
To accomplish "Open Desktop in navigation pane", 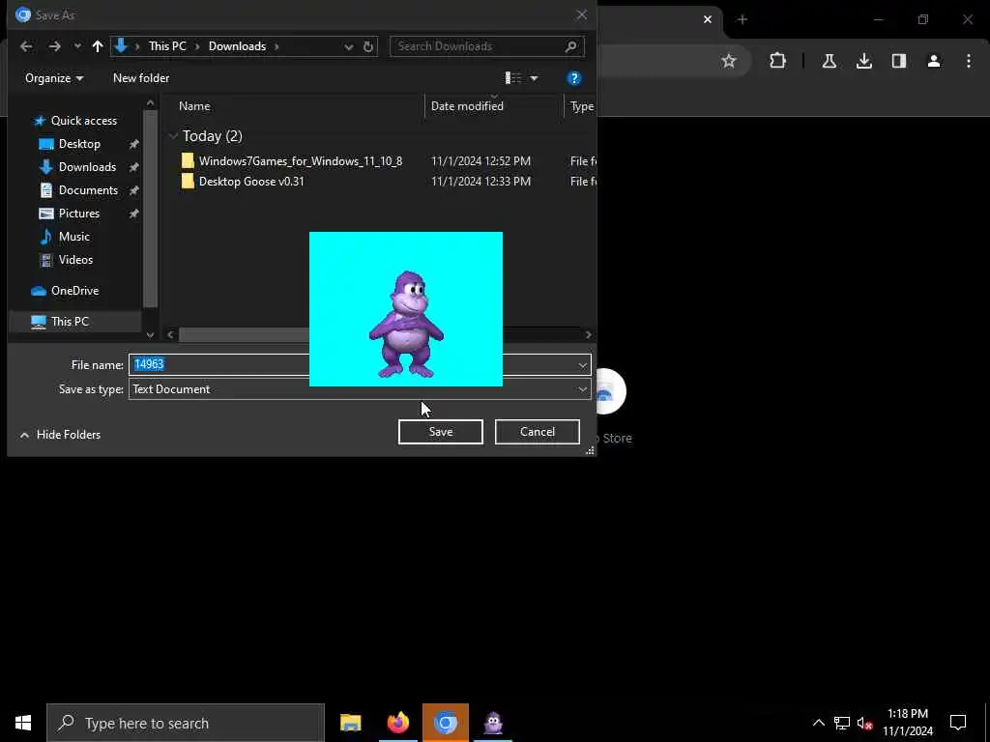I will [79, 144].
